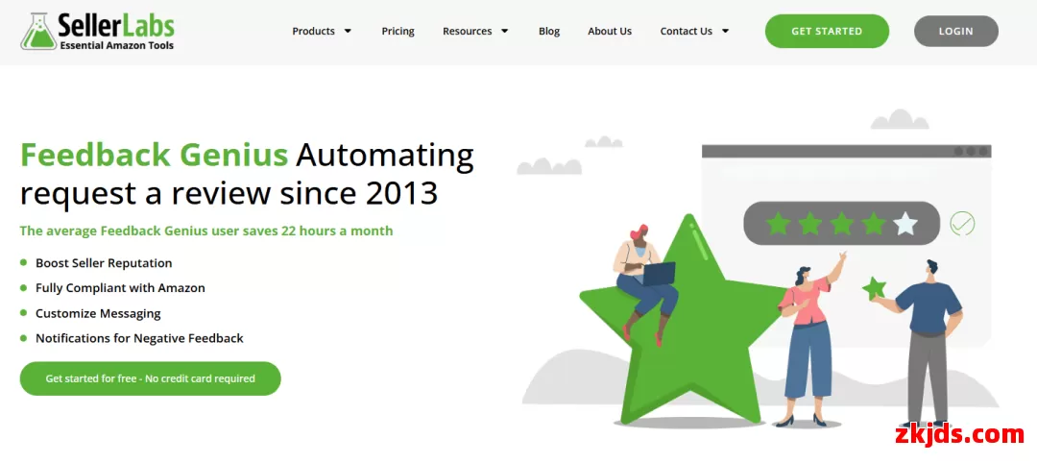Image resolution: width=1037 pixels, height=463 pixels.
Task: Go to the About Us page
Action: click(610, 32)
